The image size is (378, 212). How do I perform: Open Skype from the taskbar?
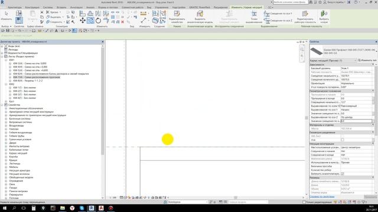pos(82,208)
